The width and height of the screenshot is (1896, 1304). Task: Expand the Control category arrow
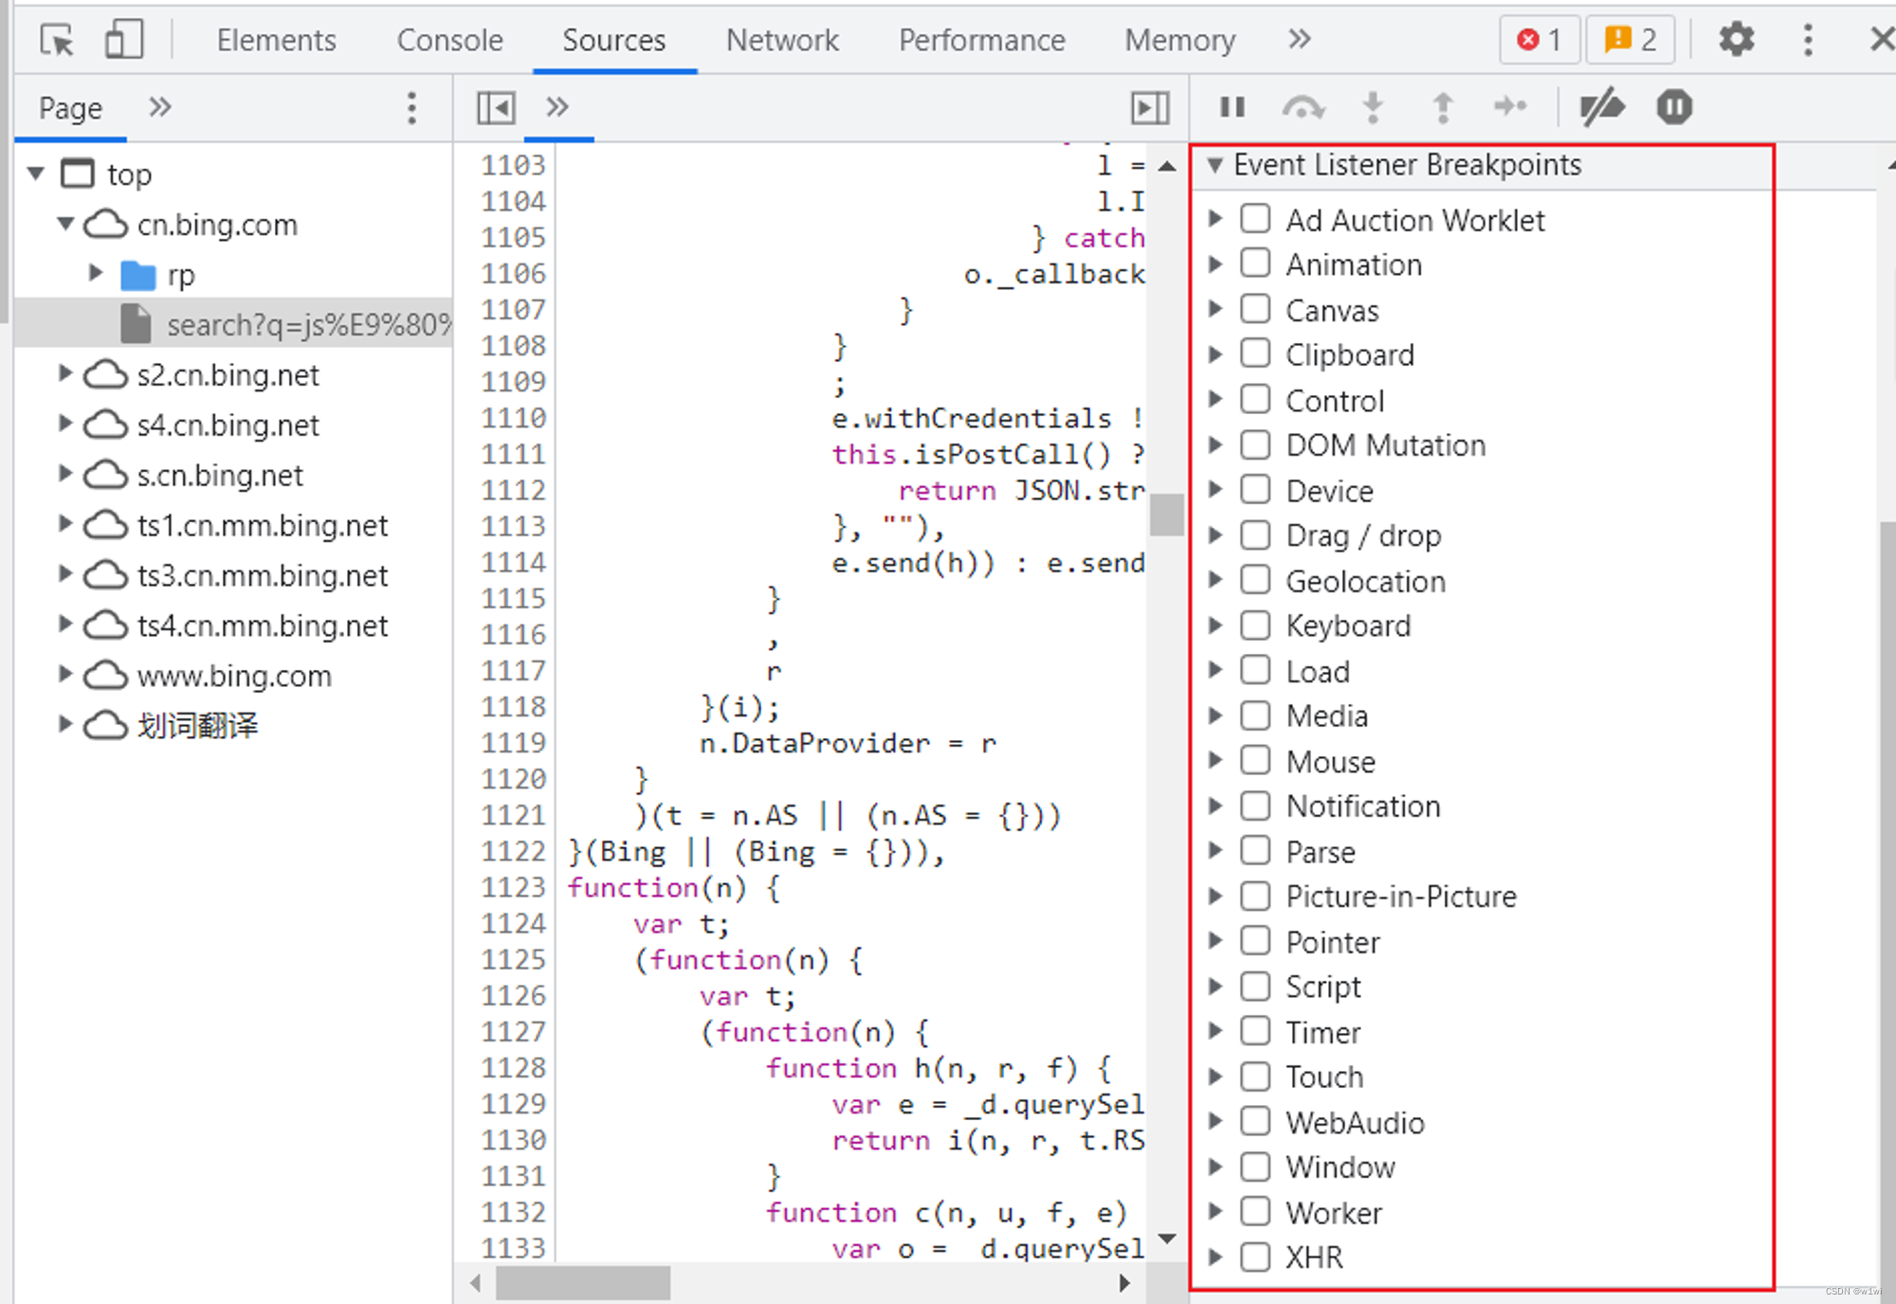[x=1215, y=400]
